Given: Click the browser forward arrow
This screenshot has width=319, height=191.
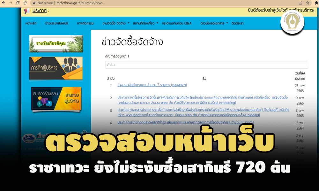Looking at the screenshot, I should pos(11,3).
